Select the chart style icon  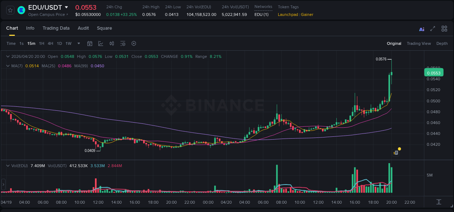pyautogui.click(x=100, y=43)
